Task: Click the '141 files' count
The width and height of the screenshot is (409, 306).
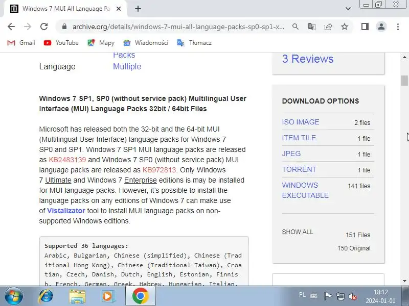Action: click(x=359, y=186)
